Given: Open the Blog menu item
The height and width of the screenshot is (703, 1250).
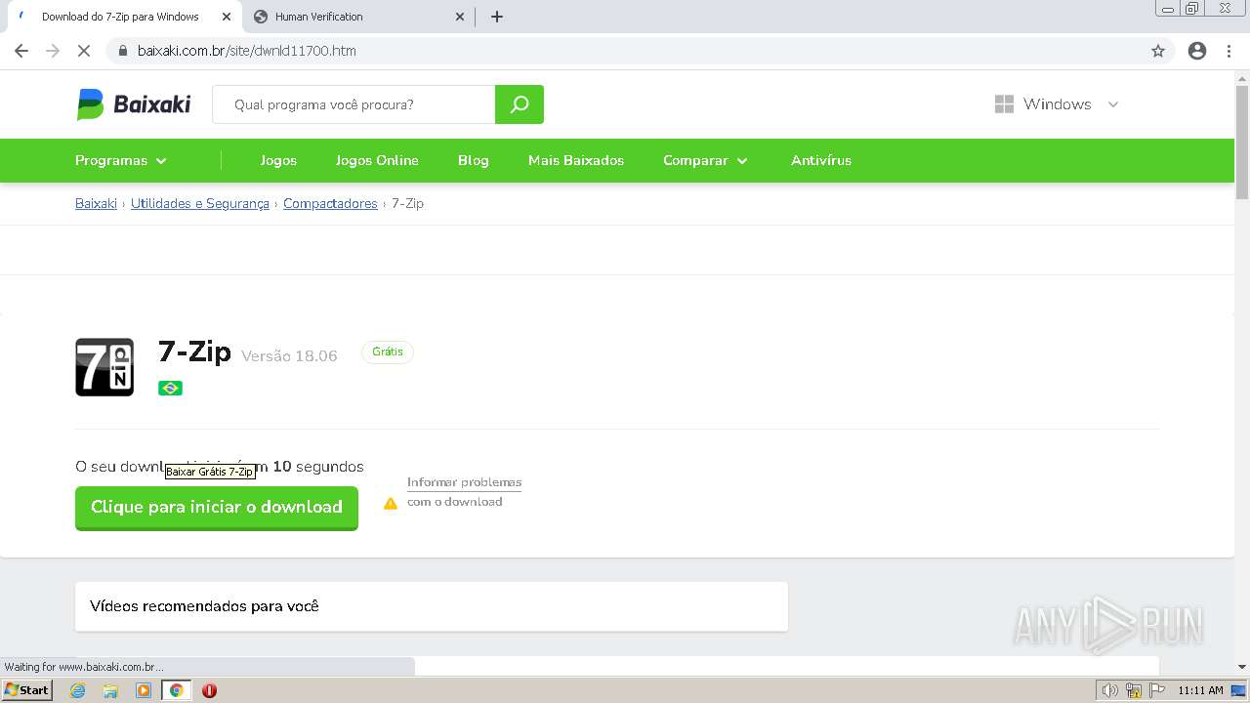Looking at the screenshot, I should tap(474, 160).
